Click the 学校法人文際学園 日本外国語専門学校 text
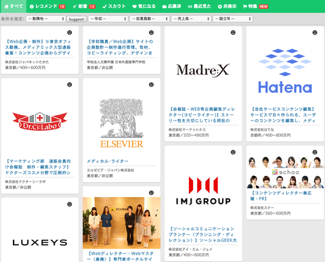Image resolution: width=325 pixels, height=262 pixels. click(116, 62)
